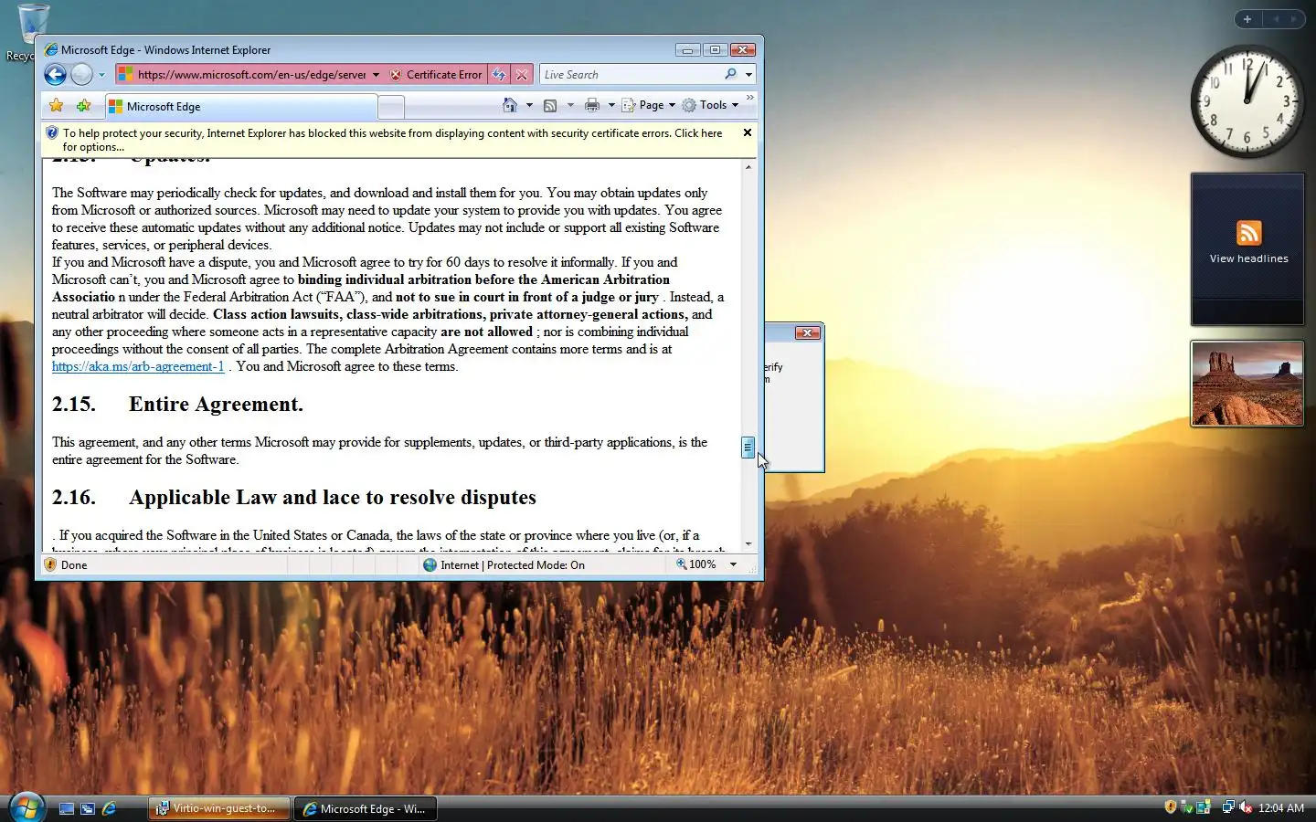Click the Internet Explorer title bar icon
Screen dimensions: 1316x822
51,49
